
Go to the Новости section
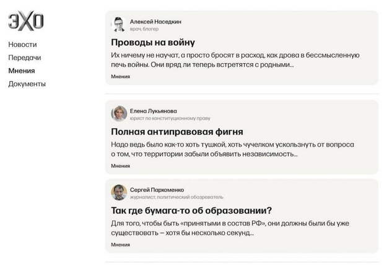22,45
